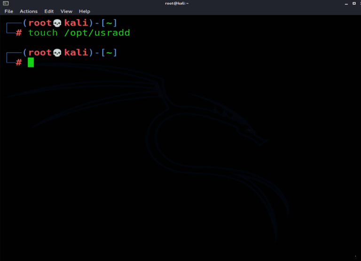Open the File menu
The height and width of the screenshot is (261, 361).
tap(9, 11)
